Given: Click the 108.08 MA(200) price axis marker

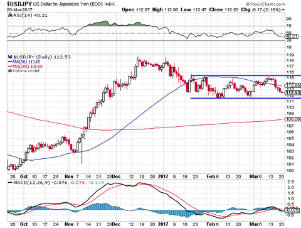Looking at the screenshot, I should point(293,119).
